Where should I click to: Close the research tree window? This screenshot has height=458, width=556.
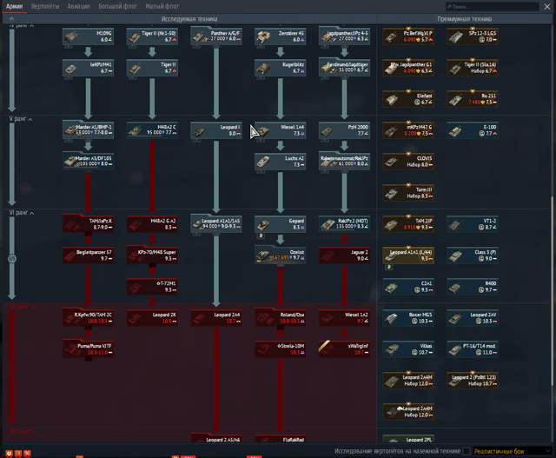click(x=547, y=6)
